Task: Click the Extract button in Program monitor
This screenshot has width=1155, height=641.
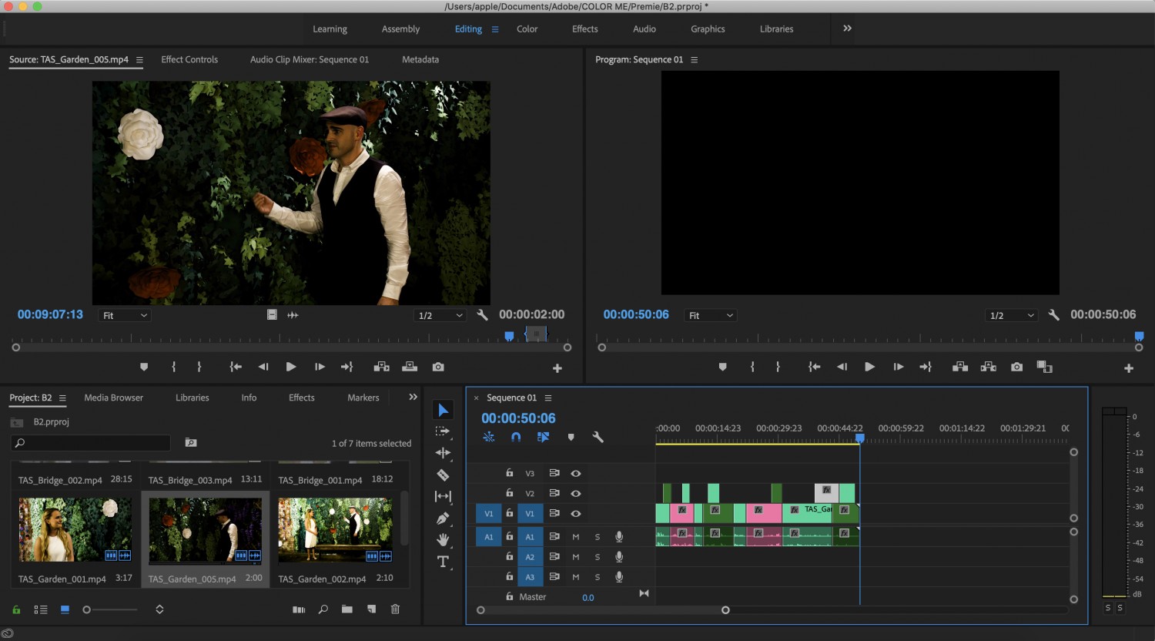Action: pos(989,367)
